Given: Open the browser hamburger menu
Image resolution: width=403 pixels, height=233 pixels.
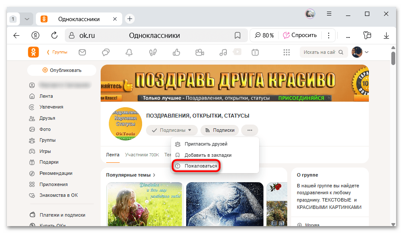Looking at the screenshot, I should pos(329,14).
